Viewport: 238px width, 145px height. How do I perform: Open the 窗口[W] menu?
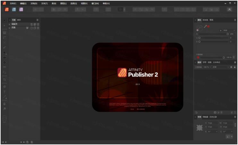click(95, 3)
